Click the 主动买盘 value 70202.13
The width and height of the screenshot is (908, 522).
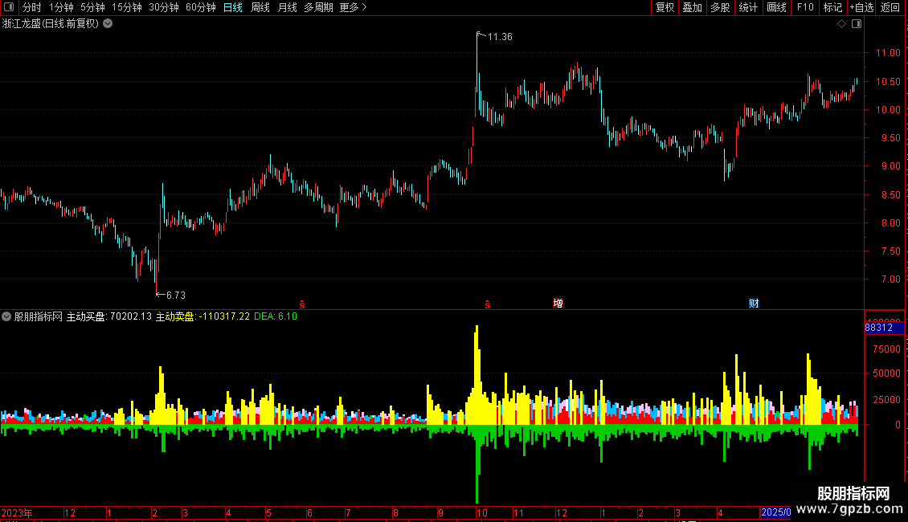[131, 316]
